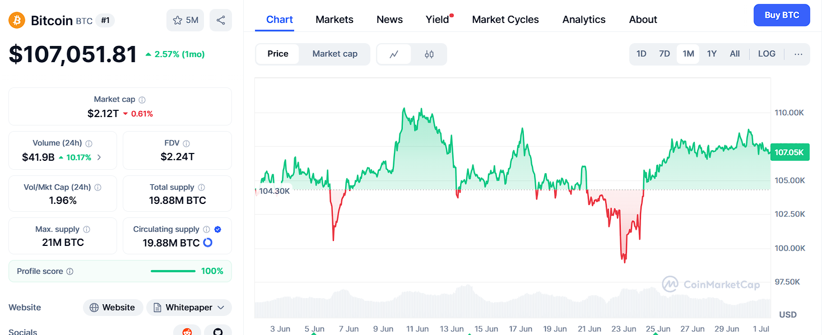Click the 1.96% Vol/Mkt Cap value
The image size is (822, 335).
click(63, 201)
